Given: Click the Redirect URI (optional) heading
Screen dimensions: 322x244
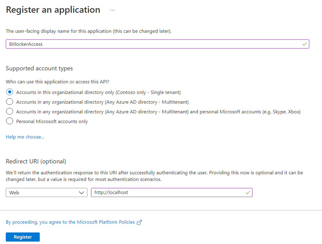Looking at the screenshot, I should click(36, 161).
